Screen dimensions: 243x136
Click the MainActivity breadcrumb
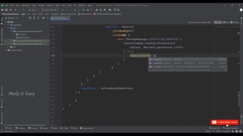coord(85,14)
